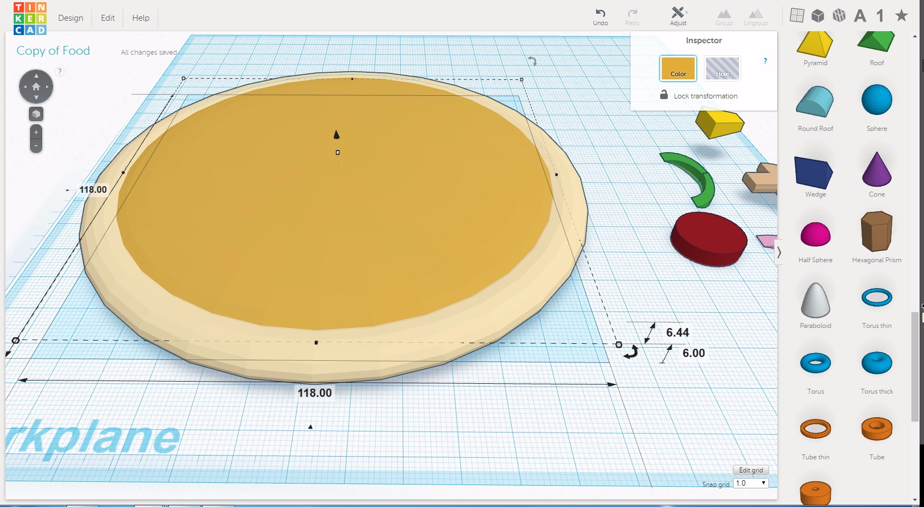This screenshot has width=924, height=507.
Task: Add a Roof shape
Action: tap(877, 48)
